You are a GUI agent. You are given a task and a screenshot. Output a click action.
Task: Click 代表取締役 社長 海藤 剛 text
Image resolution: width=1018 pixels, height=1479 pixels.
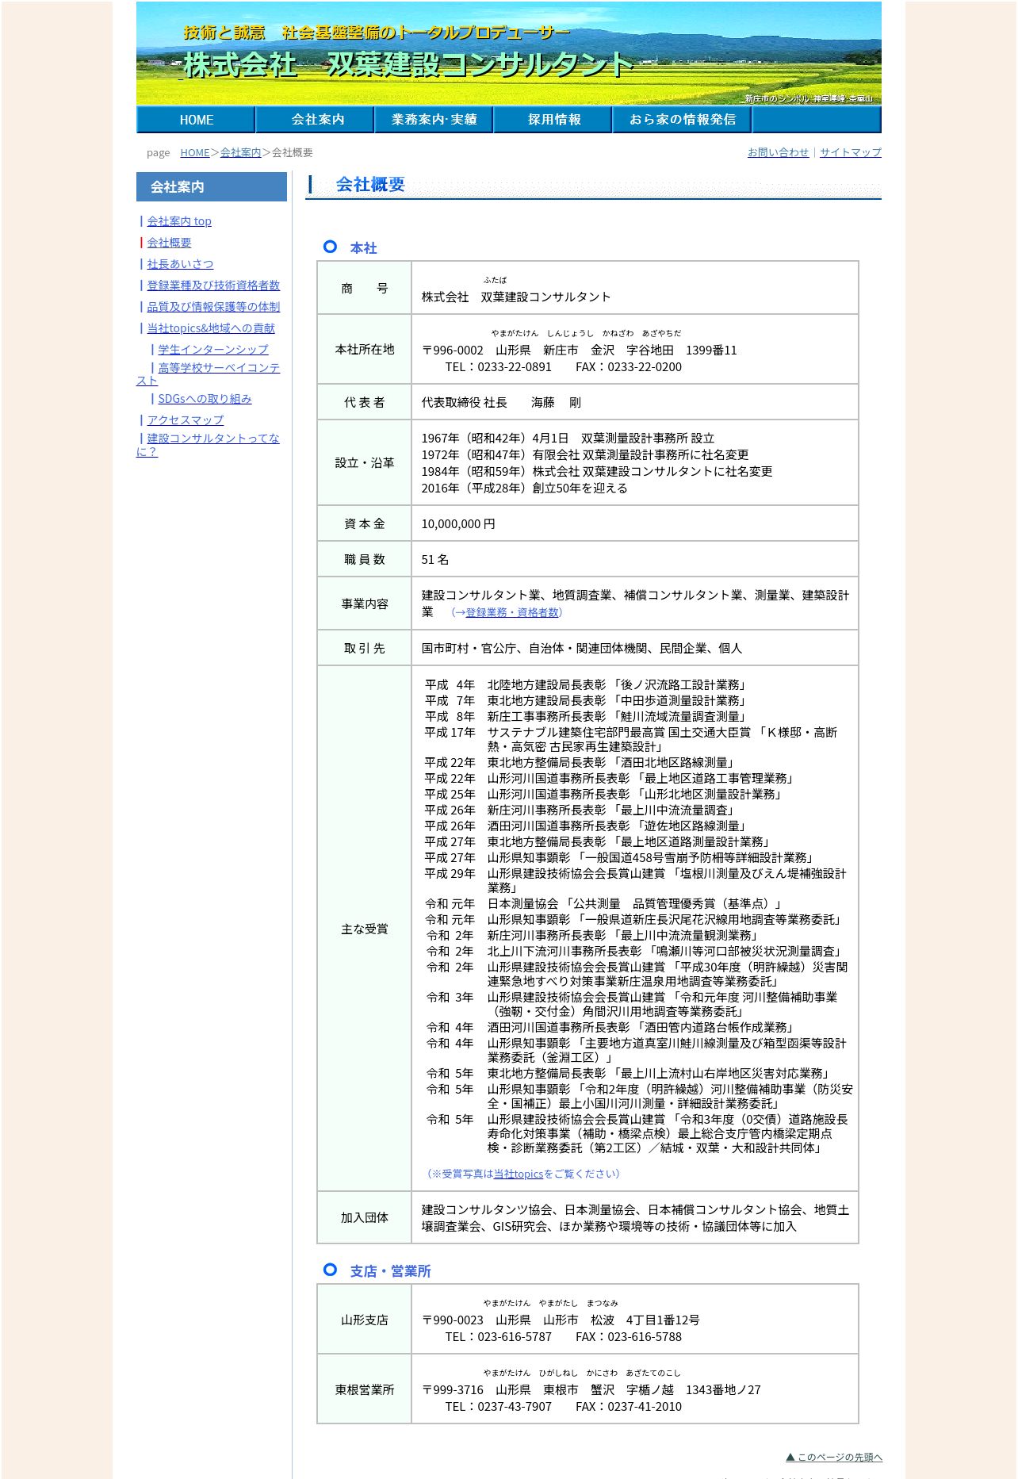coord(501,403)
